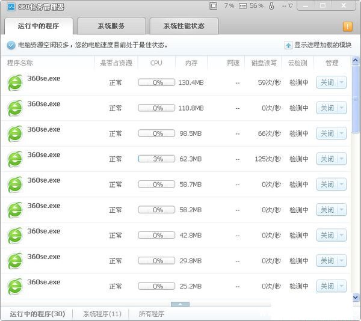The image size is (361, 321).
Task: Click 显示进程加载的模块 link
Action: [322, 45]
